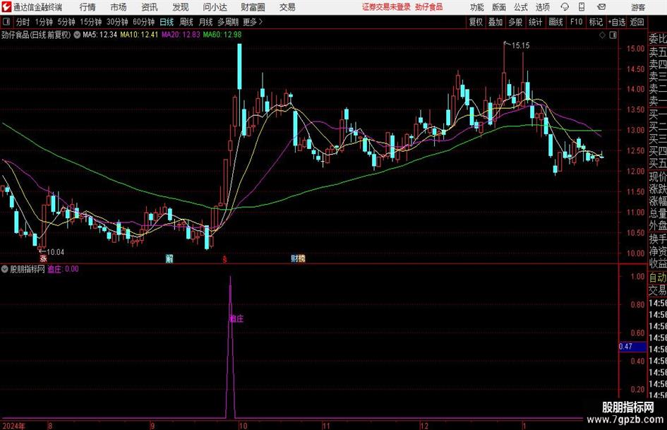667x430 pixels.
Task: Click the diamond icon at chart top-right
Action: [x=602, y=35]
